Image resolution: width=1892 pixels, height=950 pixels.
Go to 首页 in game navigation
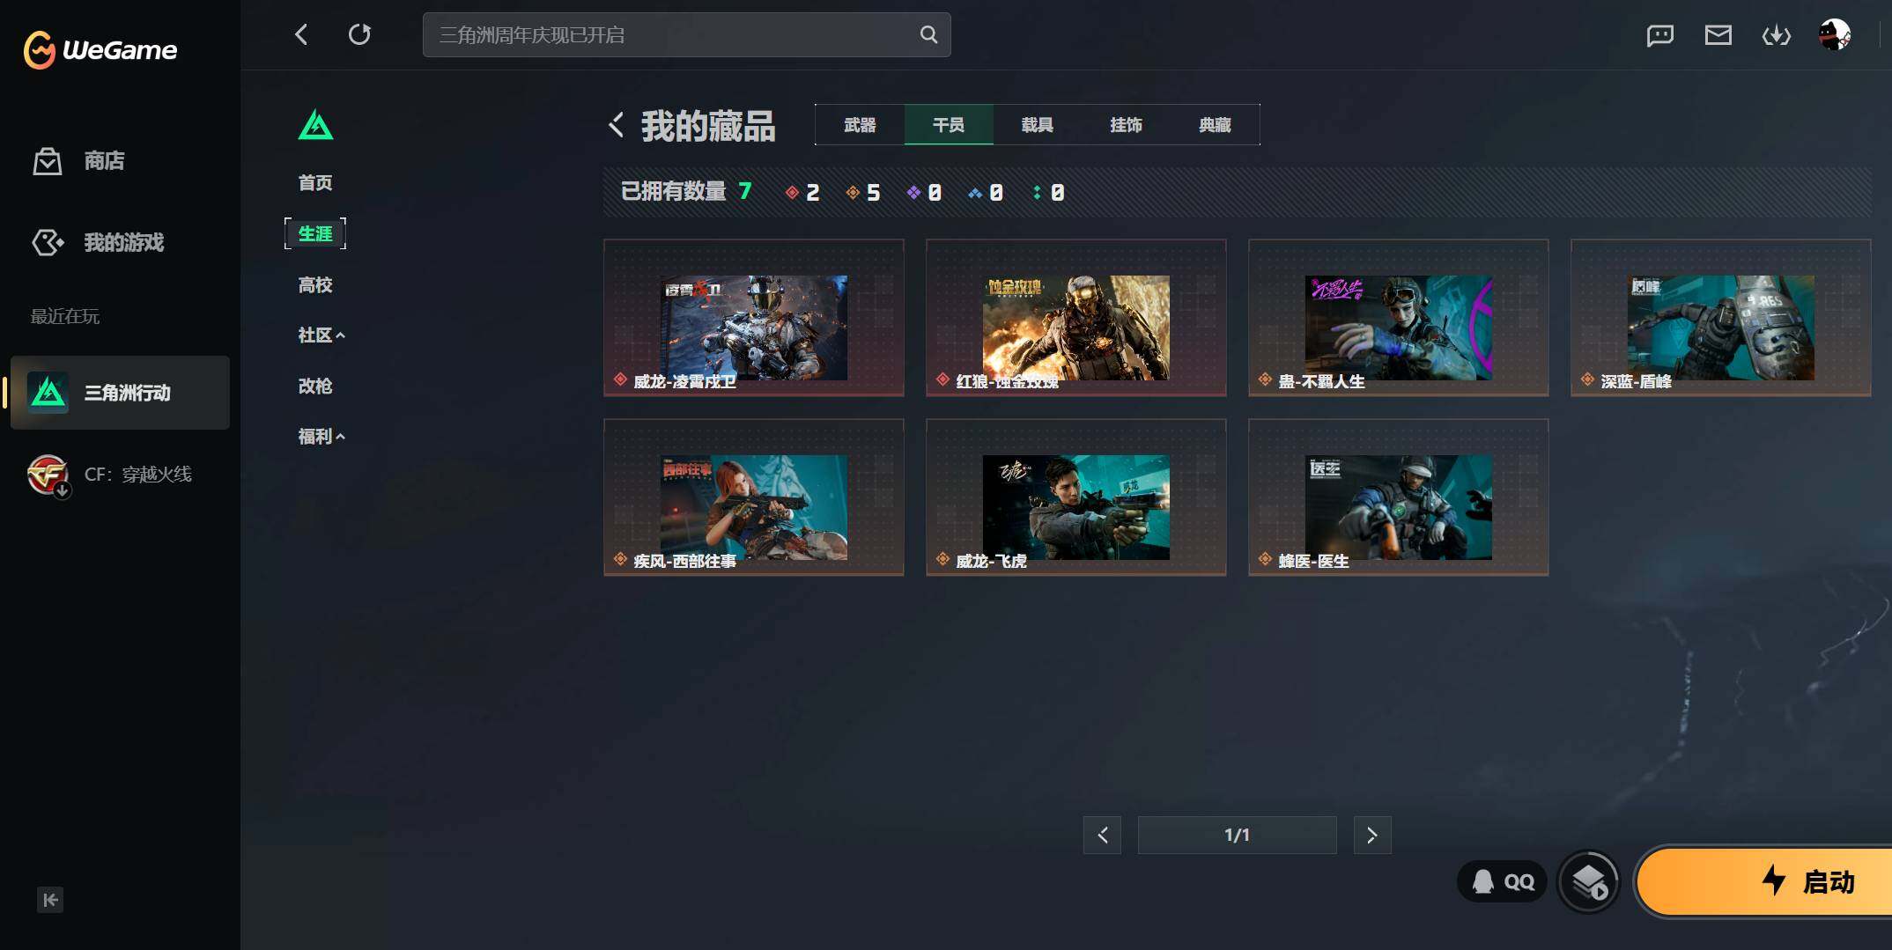(x=315, y=182)
